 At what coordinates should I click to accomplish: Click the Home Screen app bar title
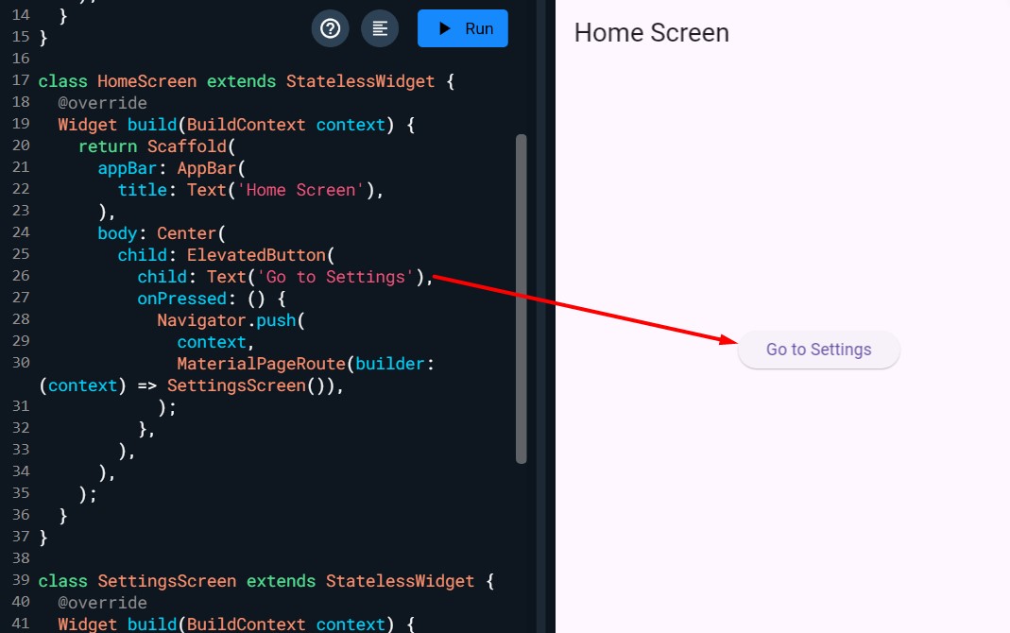(x=651, y=33)
